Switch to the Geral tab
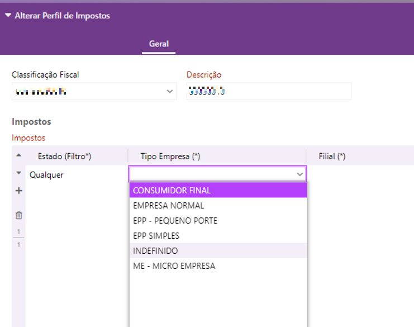This screenshot has height=327, width=414. [x=159, y=44]
